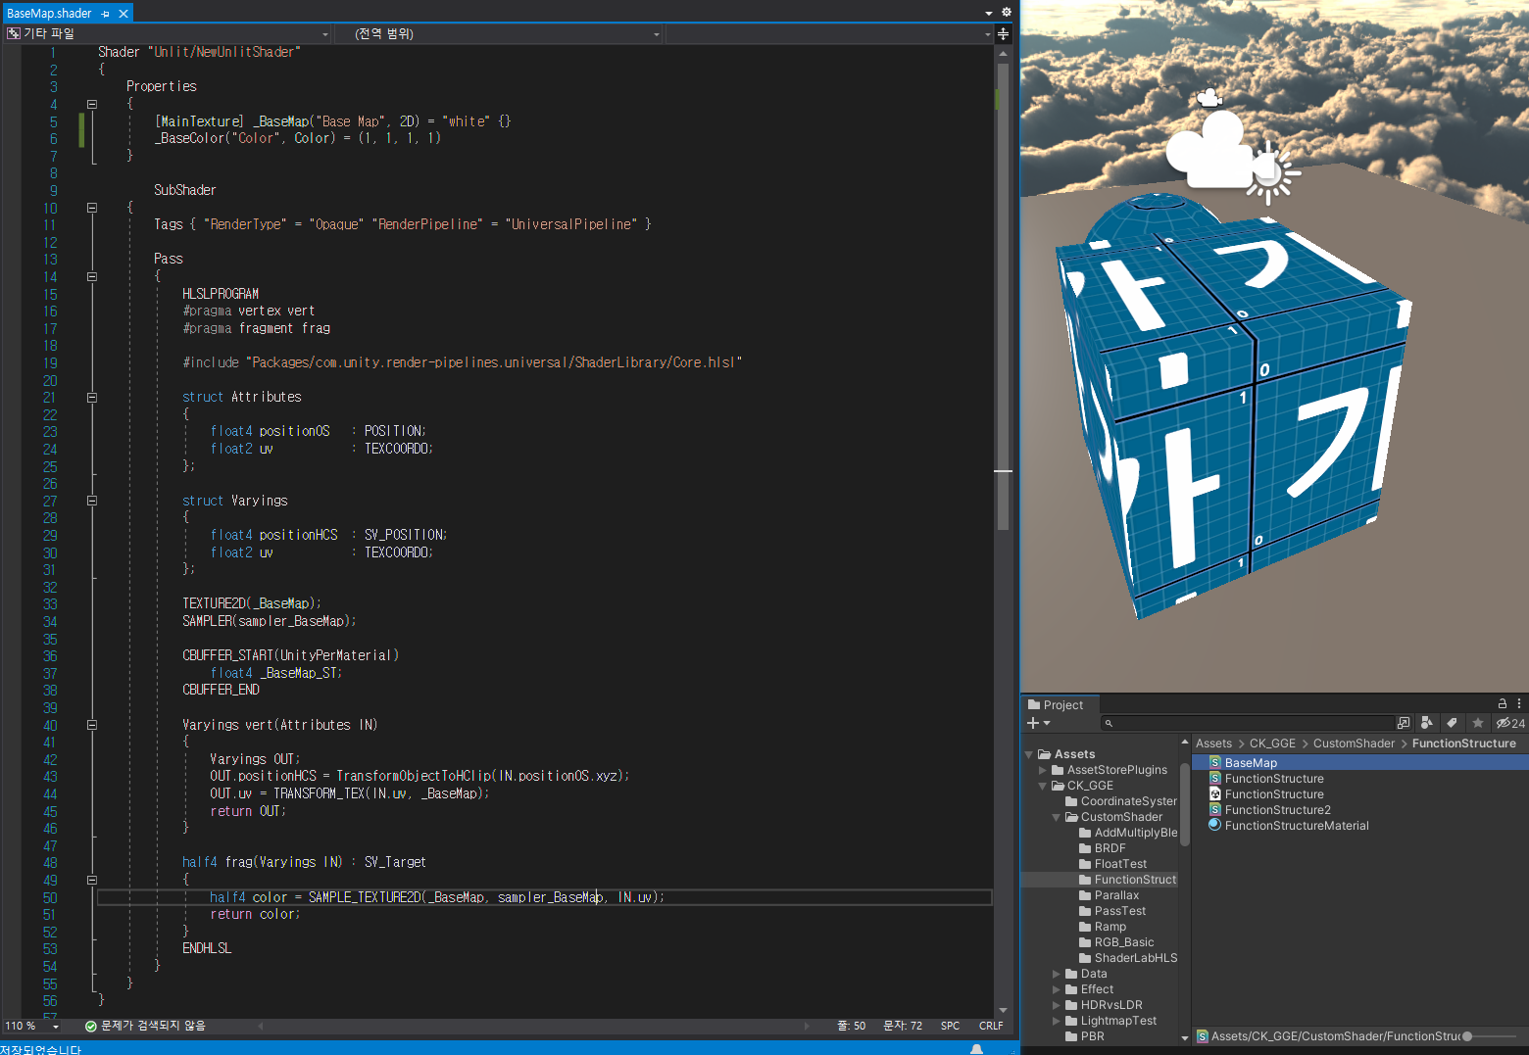Open editor window settings gear

1006,13
